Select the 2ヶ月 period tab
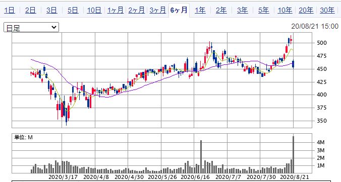The width and height of the screenshot is (341, 182). 136,10
